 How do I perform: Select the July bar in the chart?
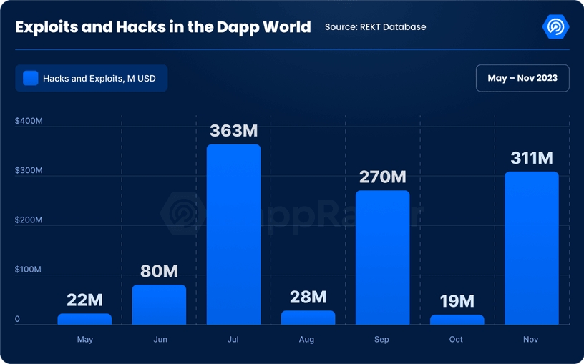point(233,235)
